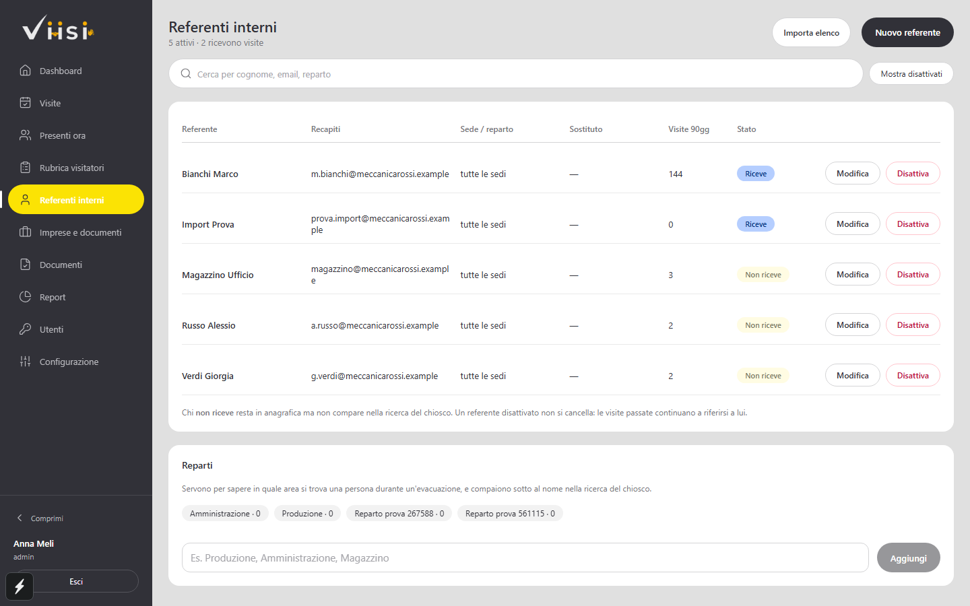Select Reparto prova 561115 chip

pos(510,513)
